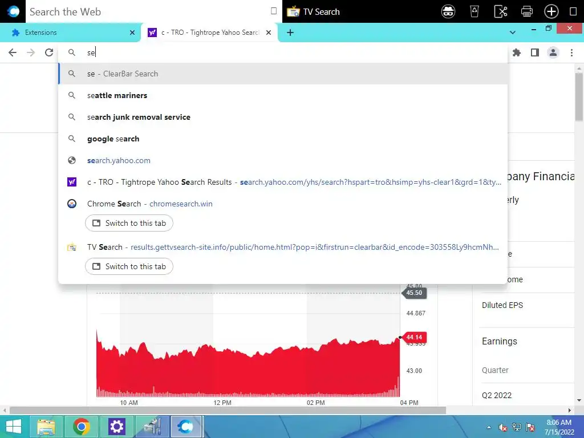Open search.yahoo.com suggestion
Image resolution: width=584 pixels, height=438 pixels.
(283, 160)
